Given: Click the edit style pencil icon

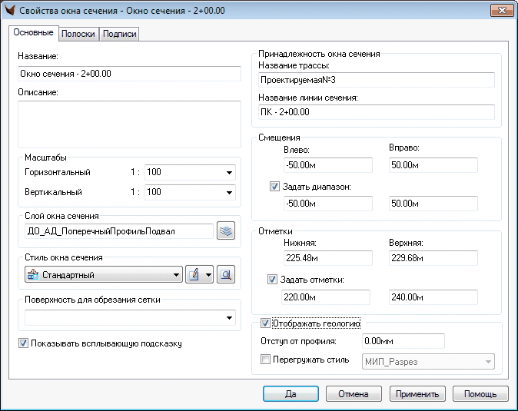Looking at the screenshot, I should 194,275.
